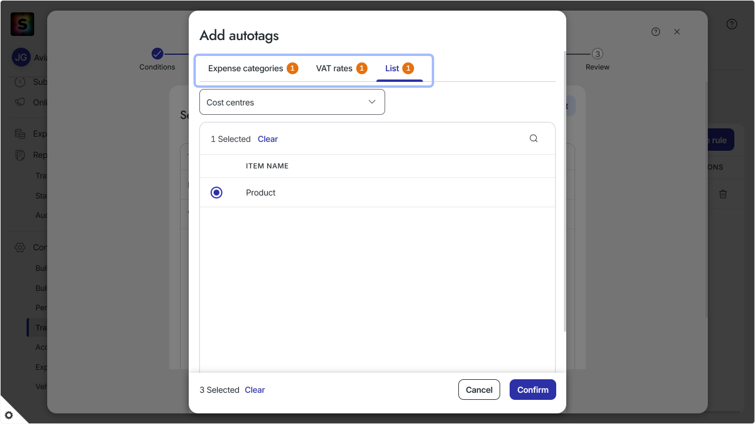
Task: Click Clear next to 3 Selected
Action: [255, 390]
